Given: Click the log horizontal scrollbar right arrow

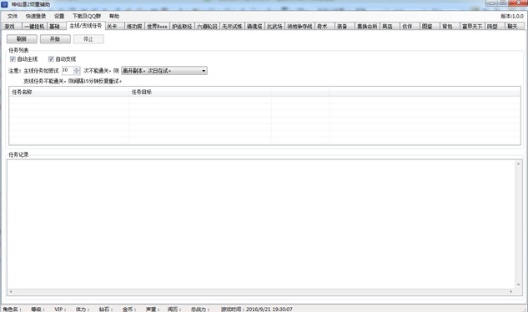Looking at the screenshot, I should pyautogui.click(x=511, y=291).
